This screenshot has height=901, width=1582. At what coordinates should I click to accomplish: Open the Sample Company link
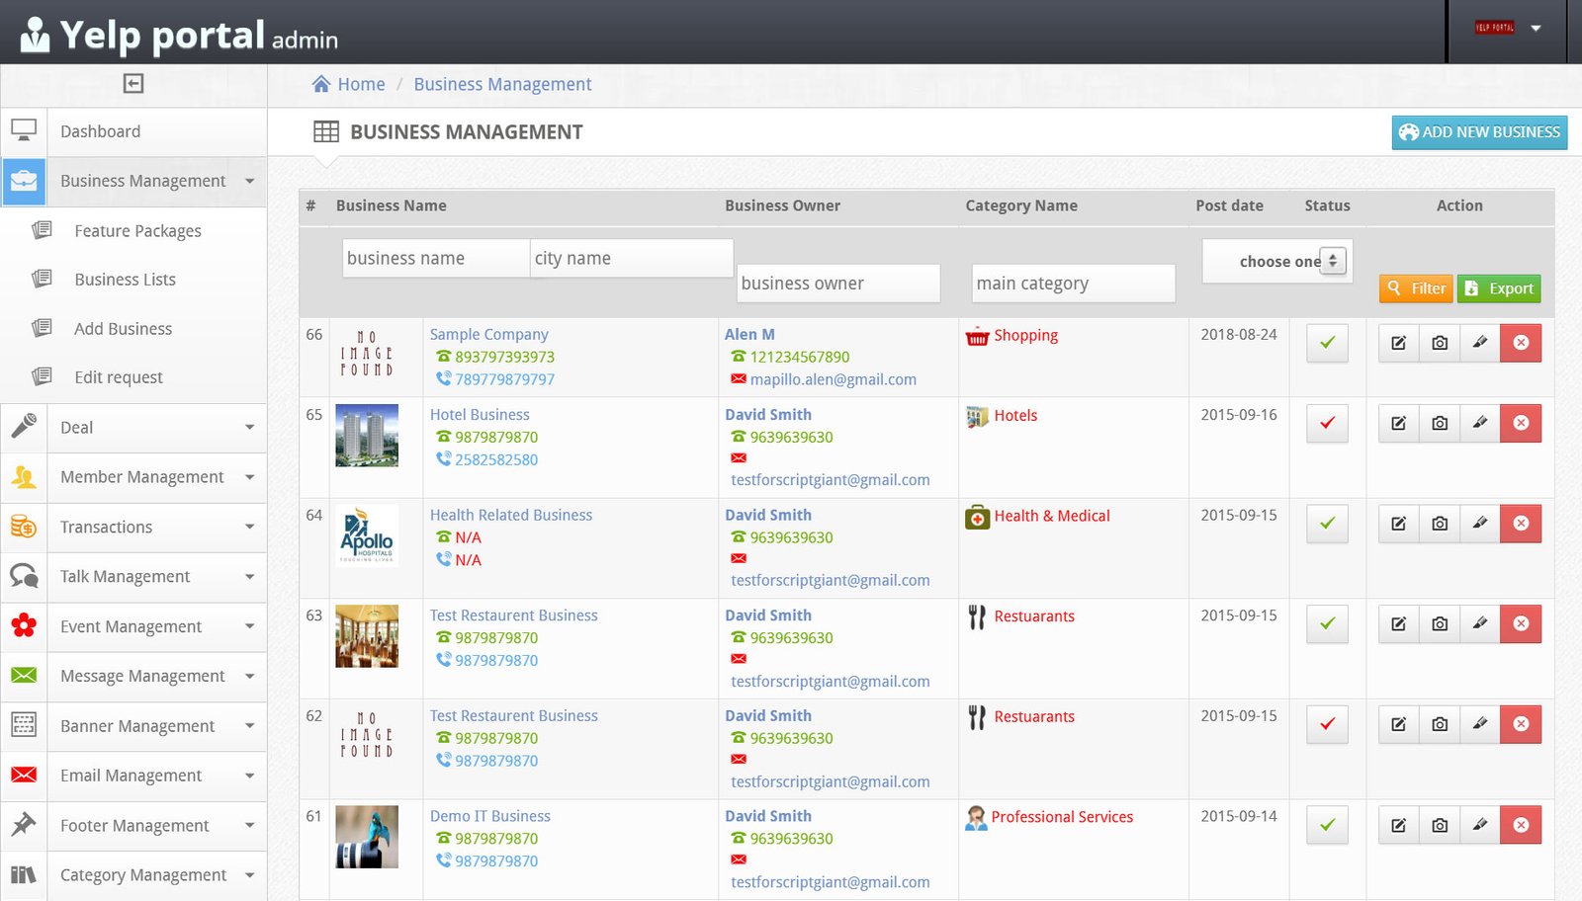point(488,334)
